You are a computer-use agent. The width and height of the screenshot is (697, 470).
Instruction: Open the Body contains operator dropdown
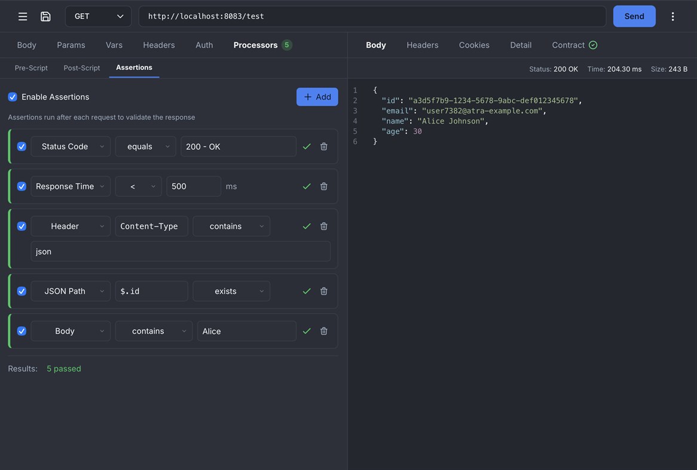click(154, 331)
